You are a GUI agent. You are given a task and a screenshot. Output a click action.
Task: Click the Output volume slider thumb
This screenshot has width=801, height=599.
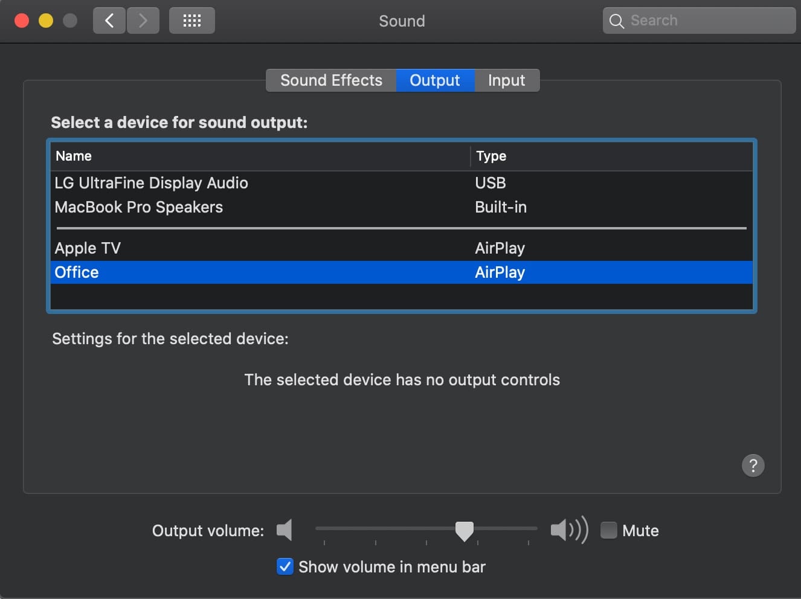464,531
